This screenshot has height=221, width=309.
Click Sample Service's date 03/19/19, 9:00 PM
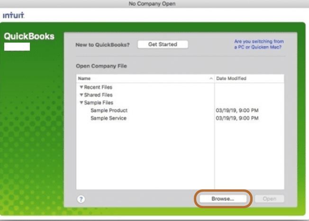(237, 118)
